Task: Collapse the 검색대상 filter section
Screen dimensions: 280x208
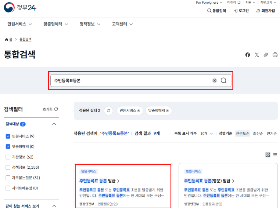Action: click(54, 124)
